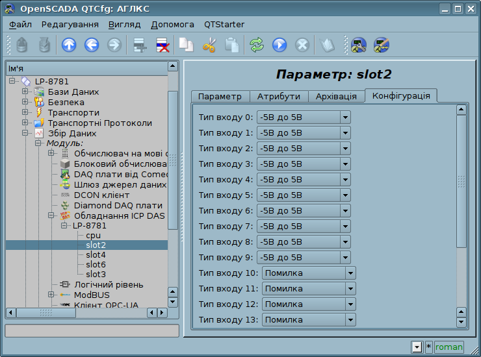
Task: Click the blue play/start update icon
Action: coord(279,45)
